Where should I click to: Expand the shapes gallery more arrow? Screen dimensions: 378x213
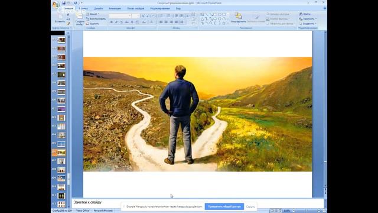pos(228,23)
